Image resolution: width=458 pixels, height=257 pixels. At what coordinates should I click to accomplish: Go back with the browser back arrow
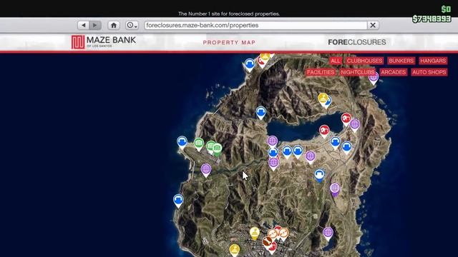coord(84,26)
